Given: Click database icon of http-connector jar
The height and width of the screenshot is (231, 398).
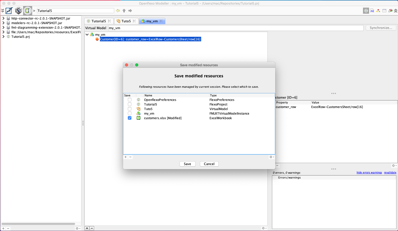Looking at the screenshot, I should (8, 18).
